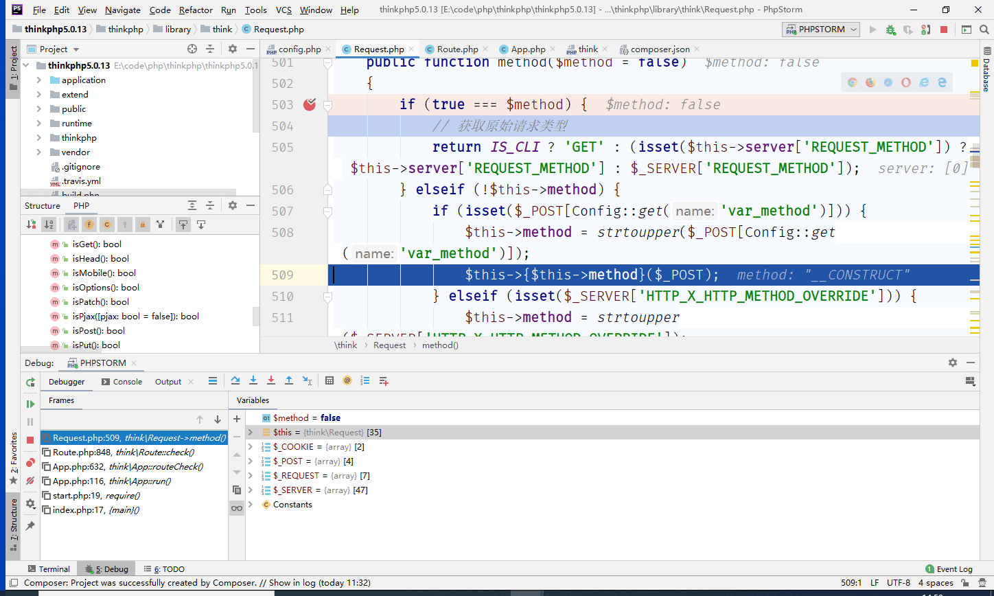
Task: Open the Navigate menu
Action: (123, 10)
